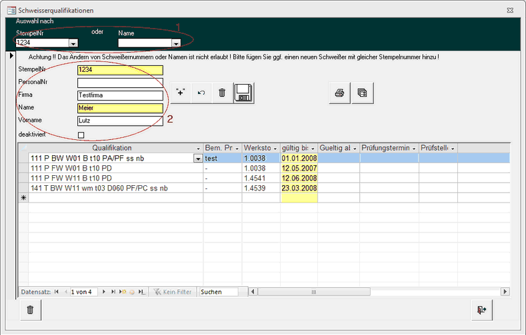Click the Suchen search field

click(218, 292)
